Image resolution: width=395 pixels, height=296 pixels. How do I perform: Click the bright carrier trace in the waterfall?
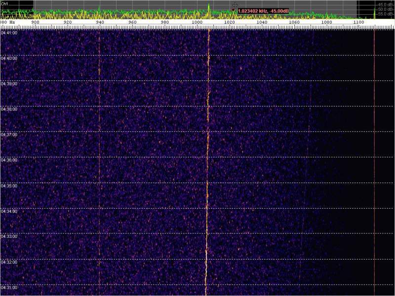207,162
